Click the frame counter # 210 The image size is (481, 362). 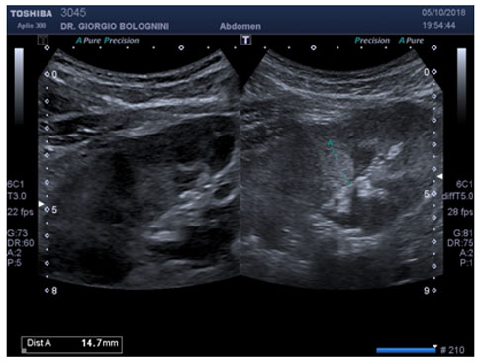pyautogui.click(x=452, y=350)
